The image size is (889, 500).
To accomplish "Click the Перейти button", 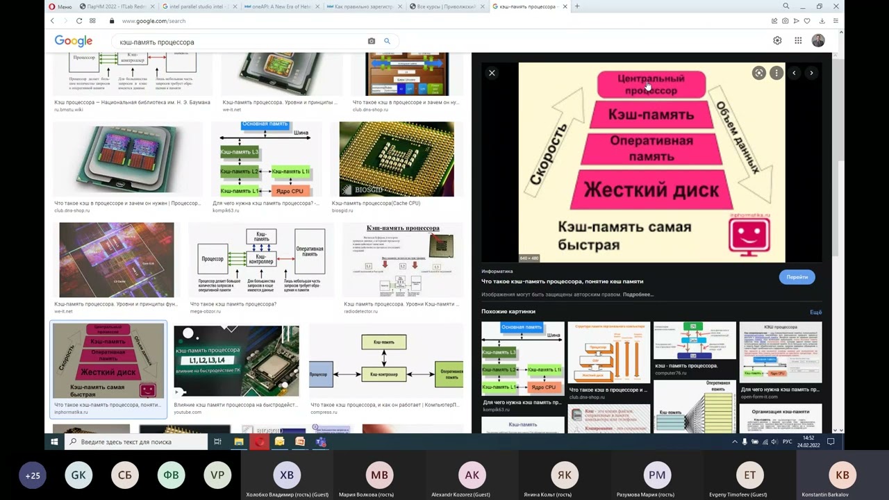I will point(797,277).
